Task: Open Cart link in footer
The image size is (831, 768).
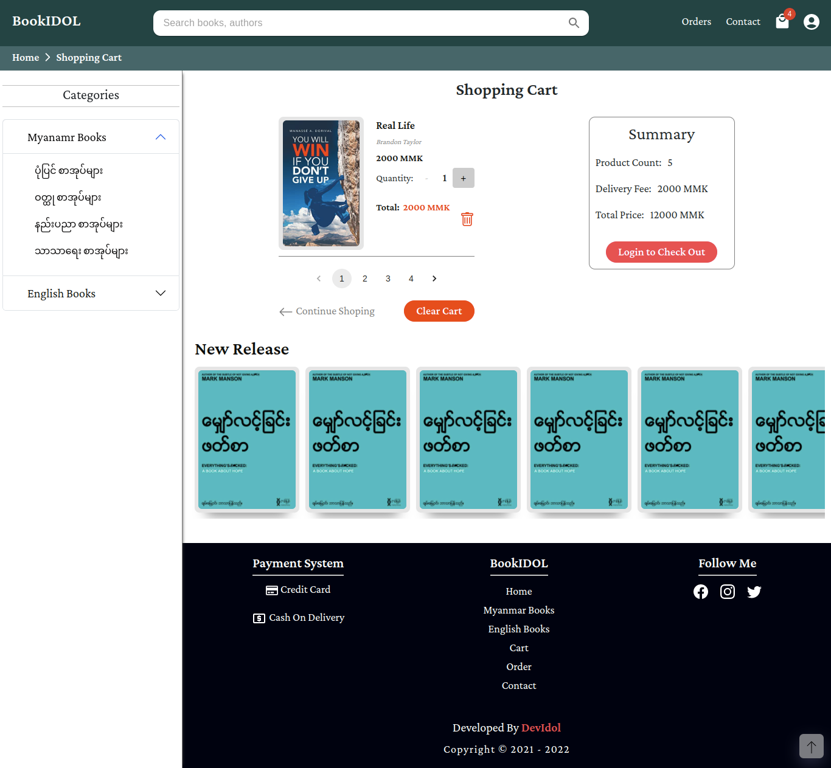Action: coord(519,648)
